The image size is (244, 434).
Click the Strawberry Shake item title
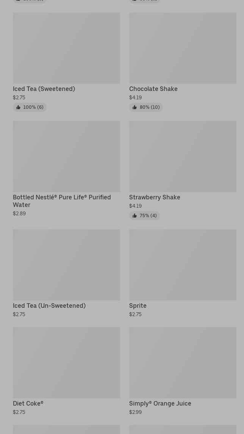155,197
